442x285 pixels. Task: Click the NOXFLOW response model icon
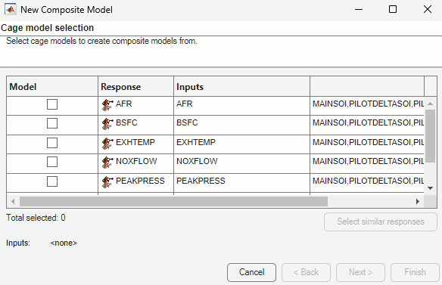pos(107,163)
